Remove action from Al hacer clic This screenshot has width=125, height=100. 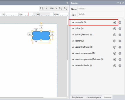coord(120,22)
